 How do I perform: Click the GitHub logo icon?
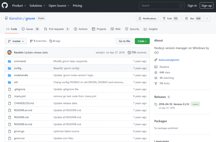(x=5, y=6)
